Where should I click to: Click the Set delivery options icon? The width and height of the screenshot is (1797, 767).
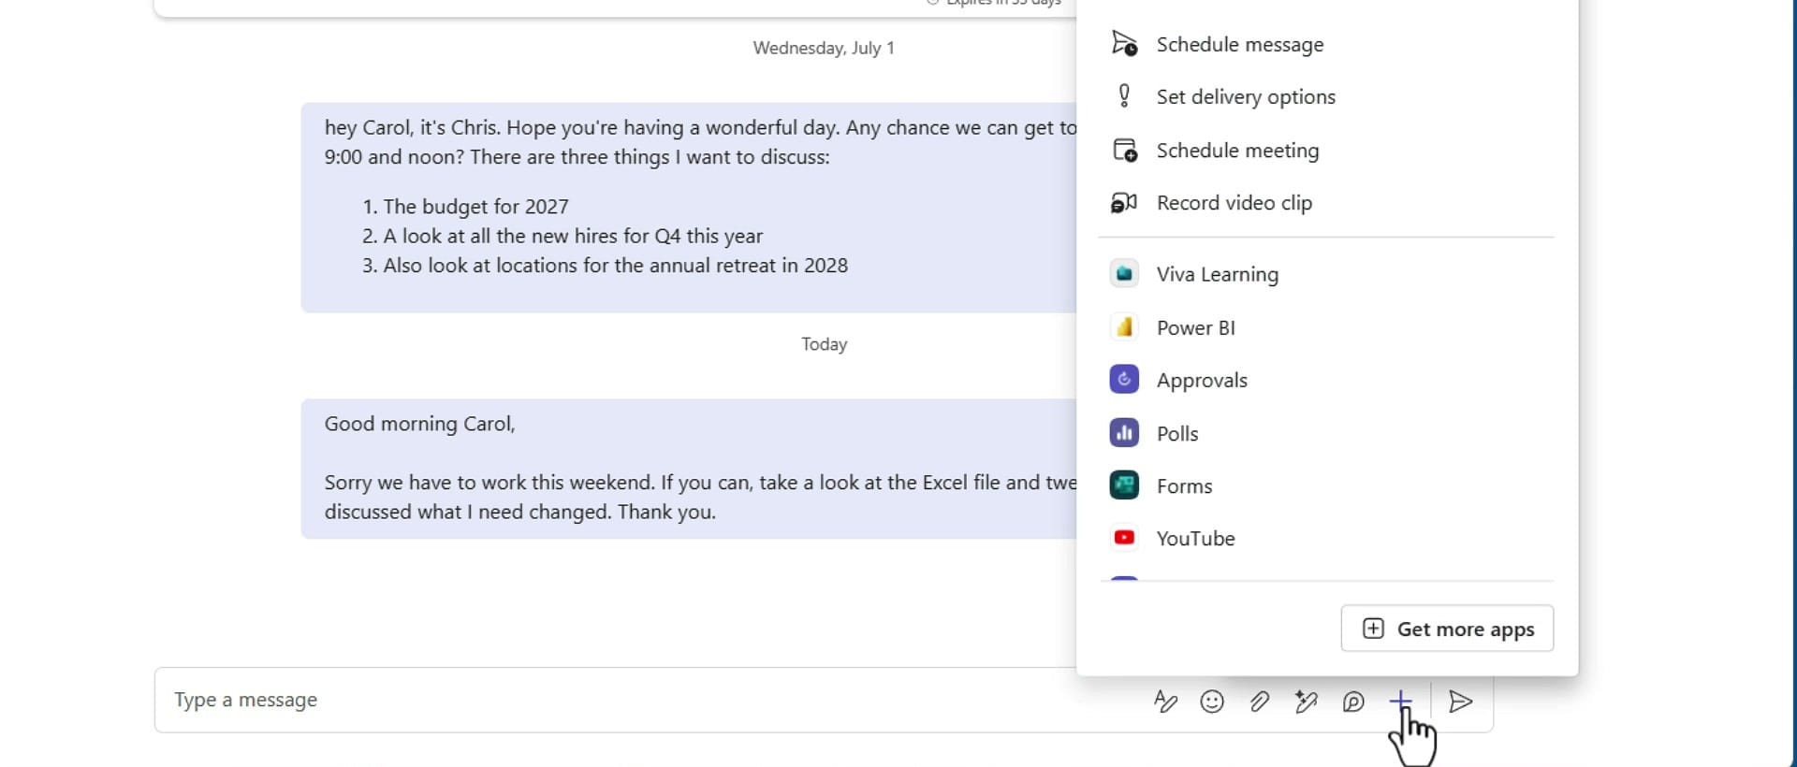[1124, 96]
